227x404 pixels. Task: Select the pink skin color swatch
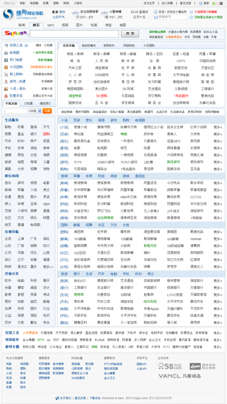point(217,3)
